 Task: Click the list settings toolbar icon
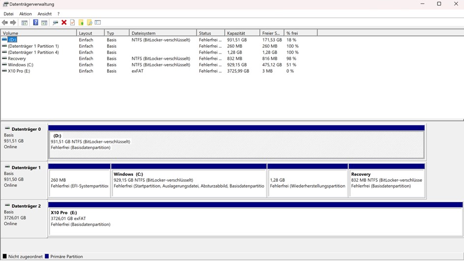(x=98, y=23)
